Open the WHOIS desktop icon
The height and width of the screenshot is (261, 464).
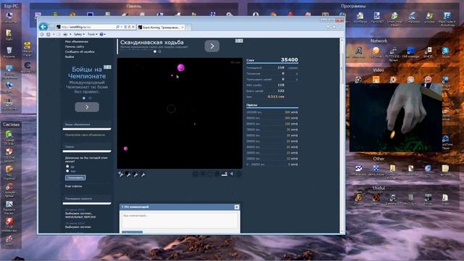[x=428, y=52]
